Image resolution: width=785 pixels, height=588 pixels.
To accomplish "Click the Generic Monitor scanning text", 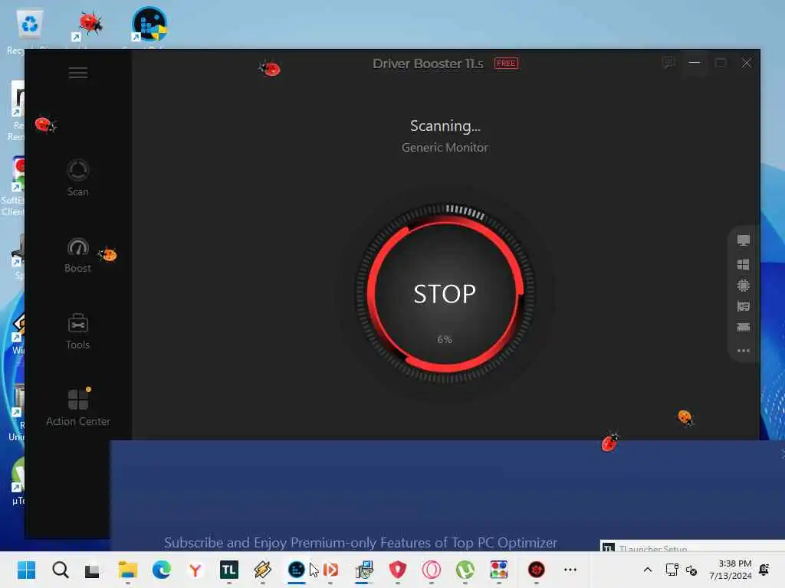I will coord(445,148).
